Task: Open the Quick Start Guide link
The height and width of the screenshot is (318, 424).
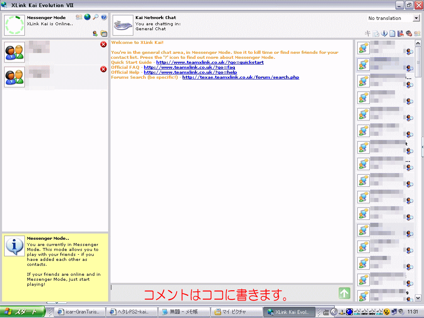Action: click(210, 62)
